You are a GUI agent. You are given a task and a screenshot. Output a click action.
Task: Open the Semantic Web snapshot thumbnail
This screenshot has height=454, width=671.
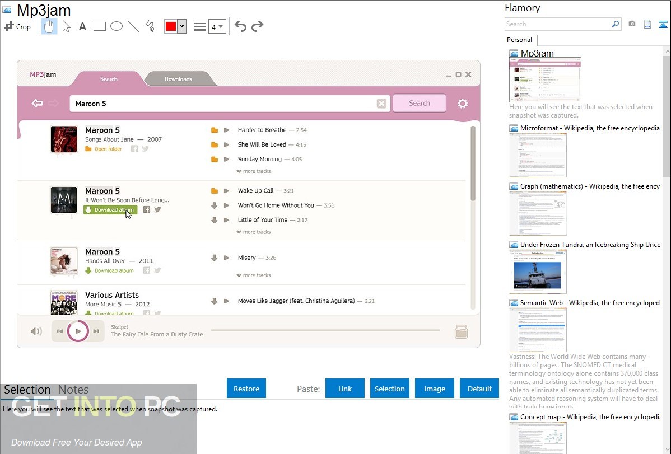point(538,330)
